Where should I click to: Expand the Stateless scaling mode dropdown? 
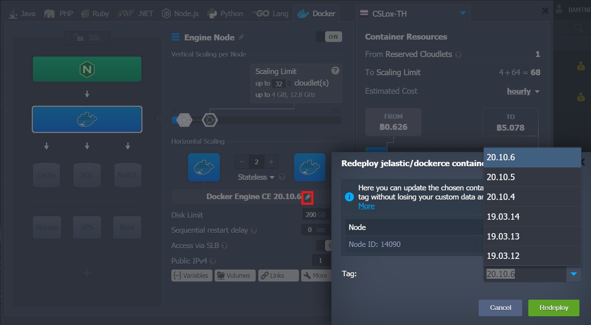coord(256,177)
